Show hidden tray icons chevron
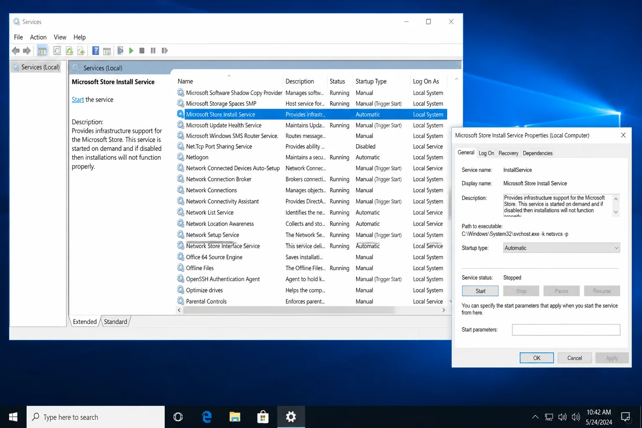The image size is (642, 428). pos(535,417)
